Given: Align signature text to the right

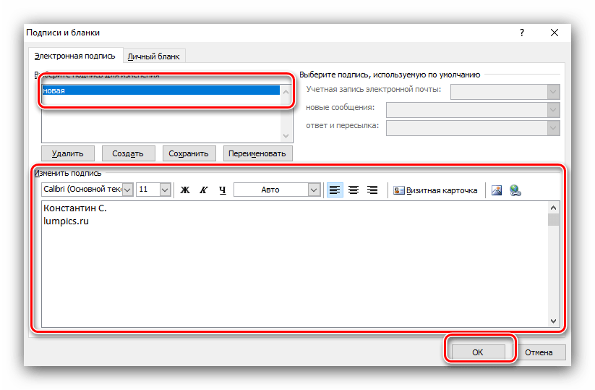Looking at the screenshot, I should pyautogui.click(x=372, y=190).
